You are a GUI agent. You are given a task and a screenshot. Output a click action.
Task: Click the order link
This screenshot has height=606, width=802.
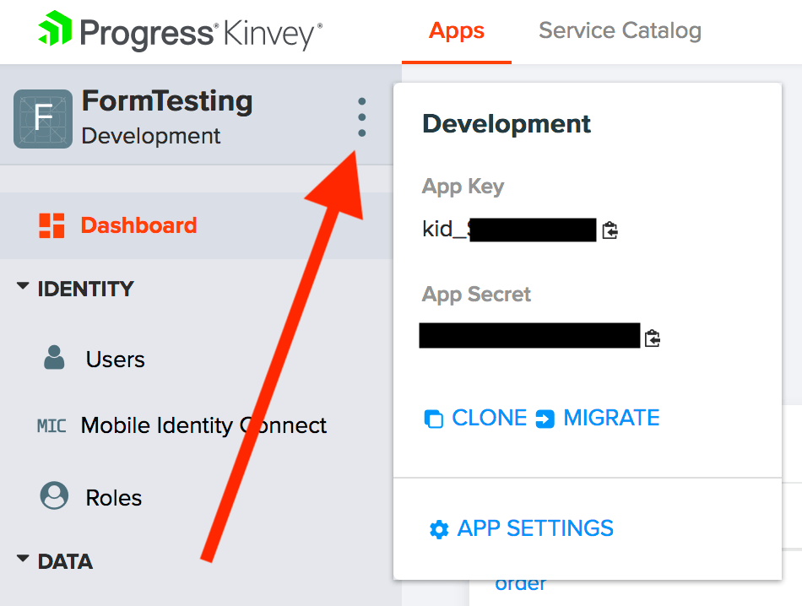point(520,583)
